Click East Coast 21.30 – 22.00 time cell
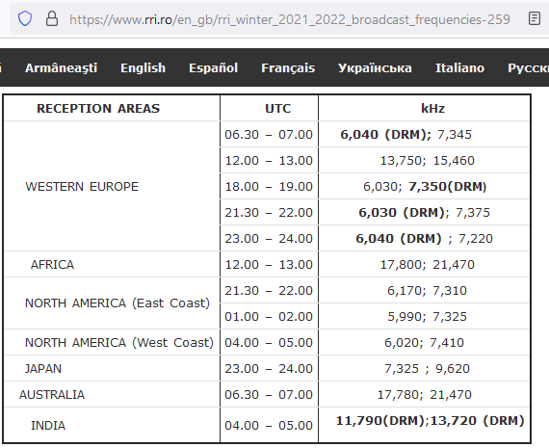Viewport: 549px width, 448px height. click(270, 290)
